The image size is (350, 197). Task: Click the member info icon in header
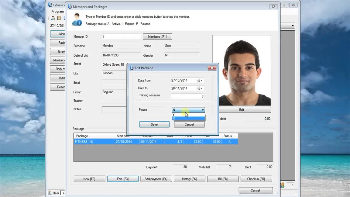tap(77, 20)
